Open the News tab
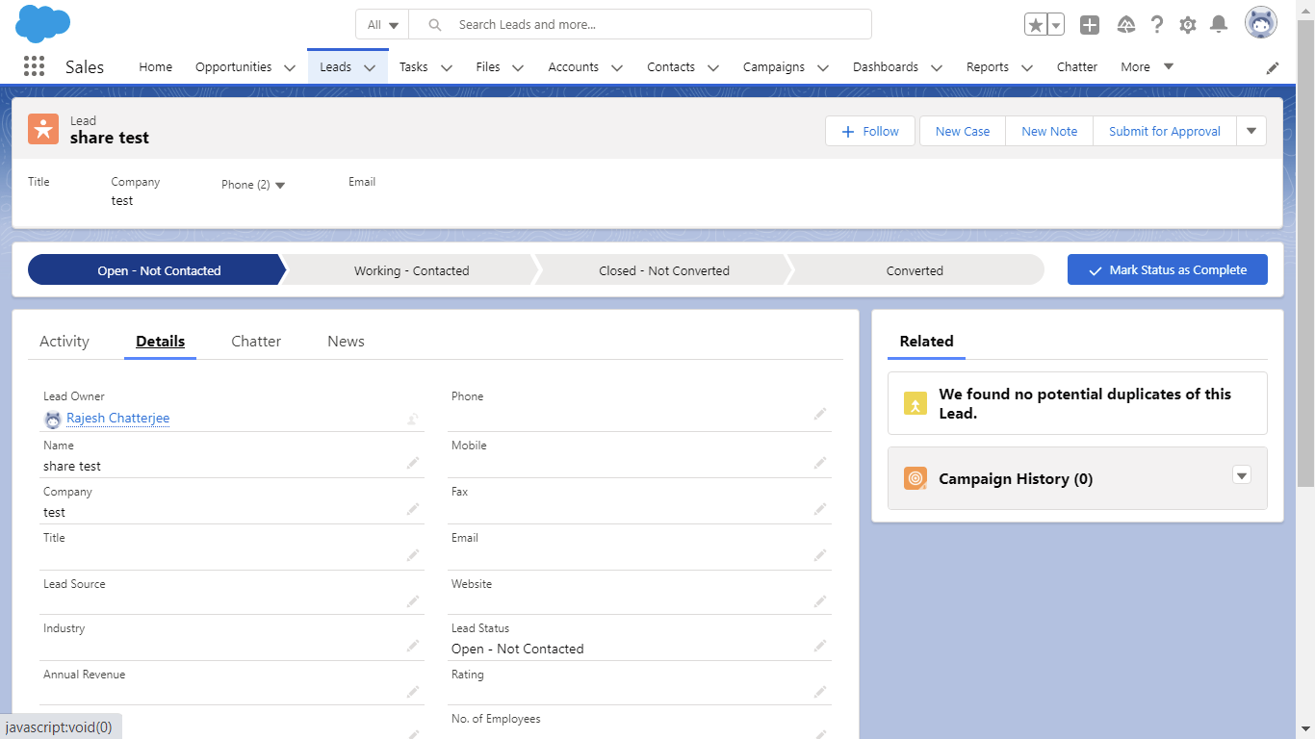Viewport: 1315px width, 739px height. 346,342
